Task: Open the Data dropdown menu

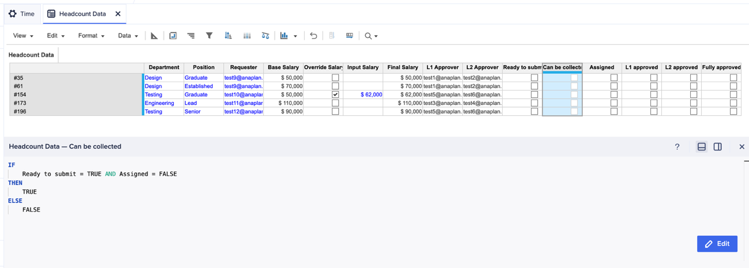Action: coord(128,36)
